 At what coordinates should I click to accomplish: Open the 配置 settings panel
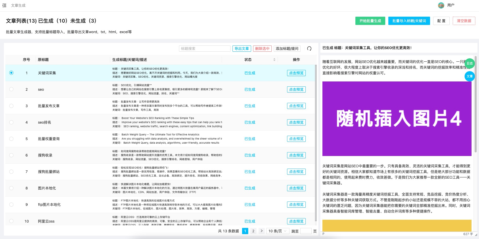coord(441,21)
